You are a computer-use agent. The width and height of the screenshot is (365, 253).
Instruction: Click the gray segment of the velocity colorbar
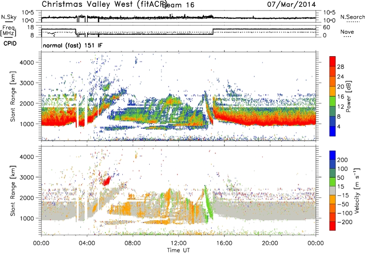333,191
